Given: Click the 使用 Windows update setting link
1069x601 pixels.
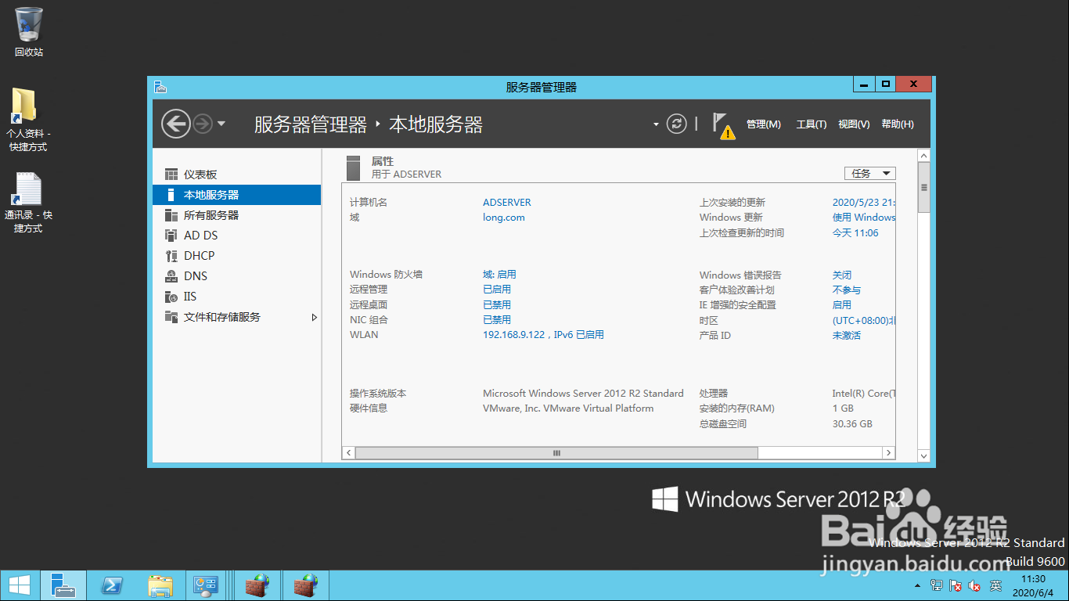Looking at the screenshot, I should coord(863,218).
